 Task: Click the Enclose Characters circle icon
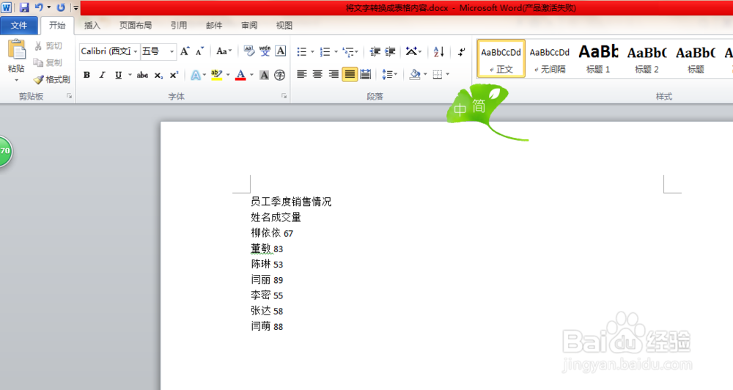pos(279,75)
